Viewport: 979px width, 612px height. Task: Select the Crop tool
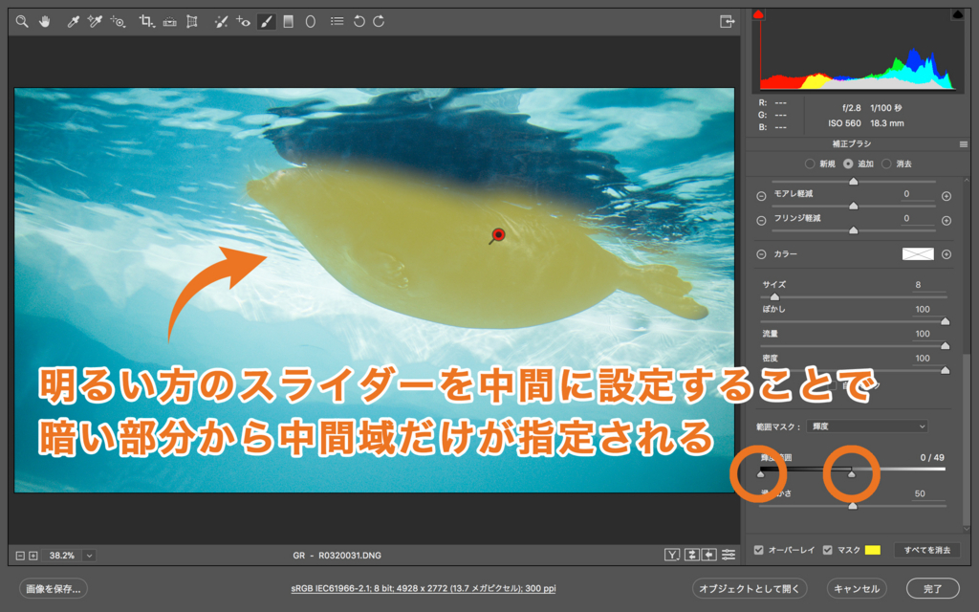(146, 22)
